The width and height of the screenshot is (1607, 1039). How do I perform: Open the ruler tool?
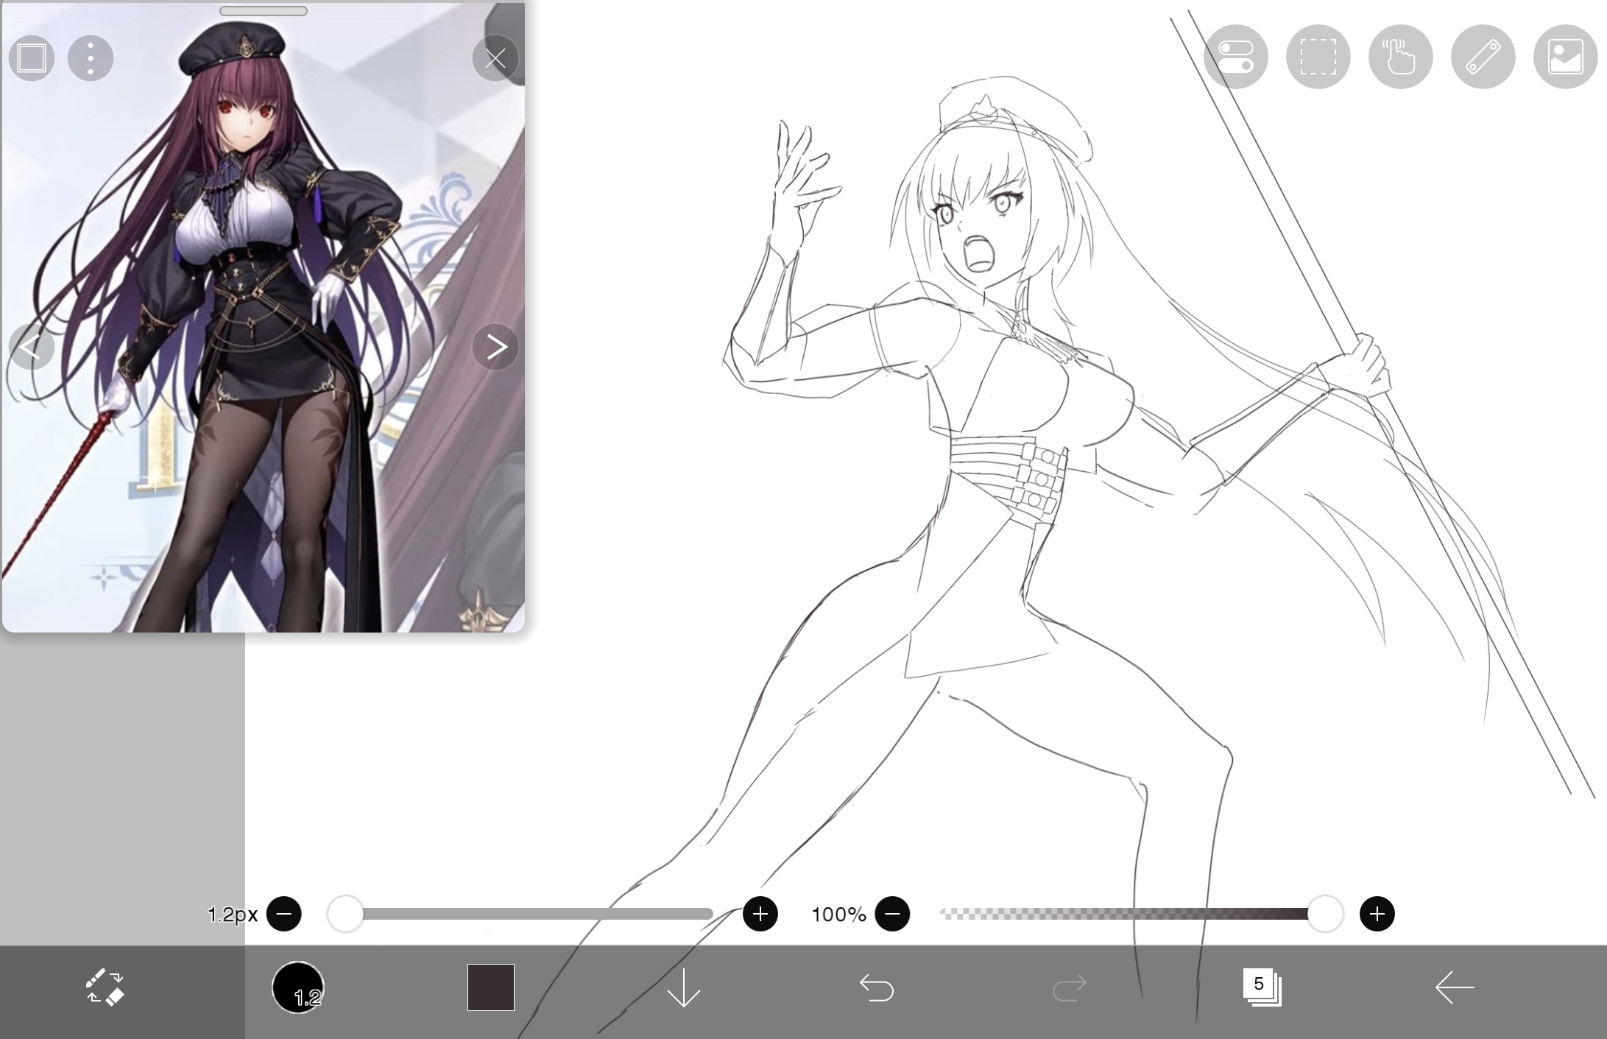pos(1483,57)
